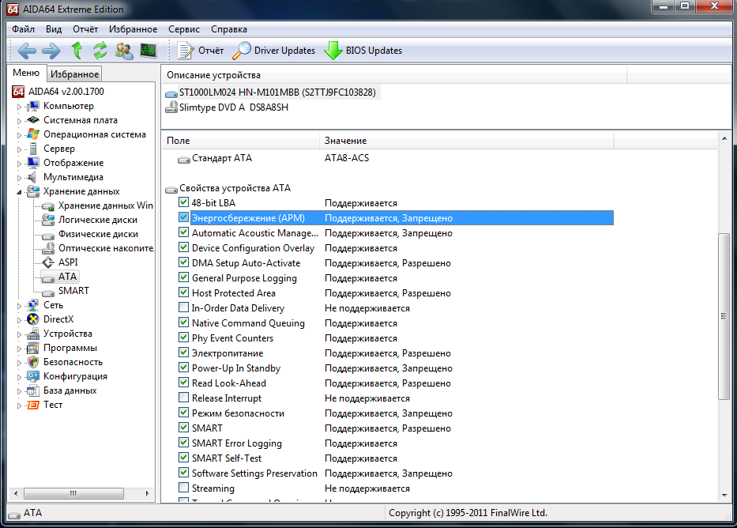Open the monitor graph toolbar icon
Screen dimensions: 737x528
(x=149, y=51)
